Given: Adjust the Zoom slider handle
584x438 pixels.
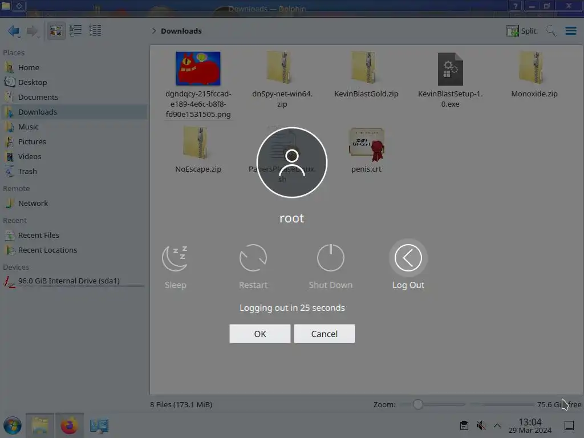Looking at the screenshot, I should (417, 404).
